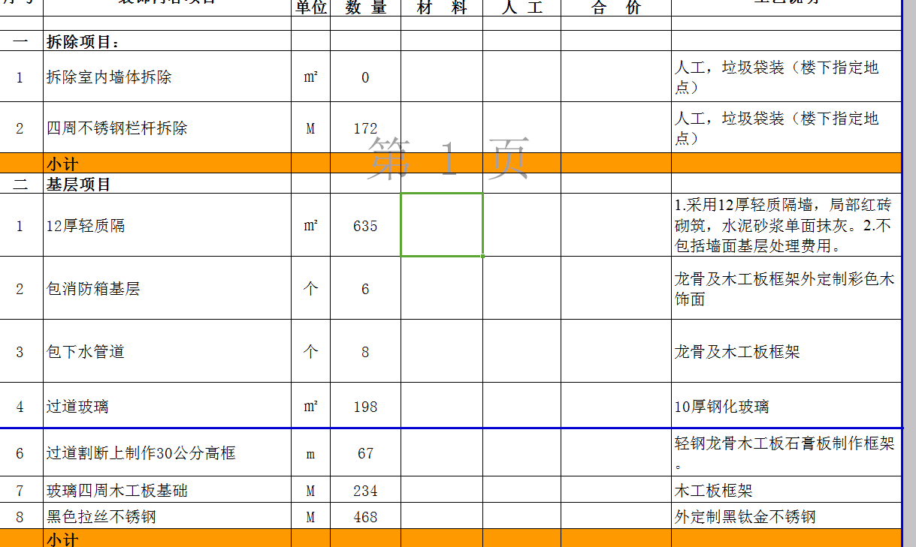Select the 数量 column header cell
The width and height of the screenshot is (916, 547).
coord(365,8)
